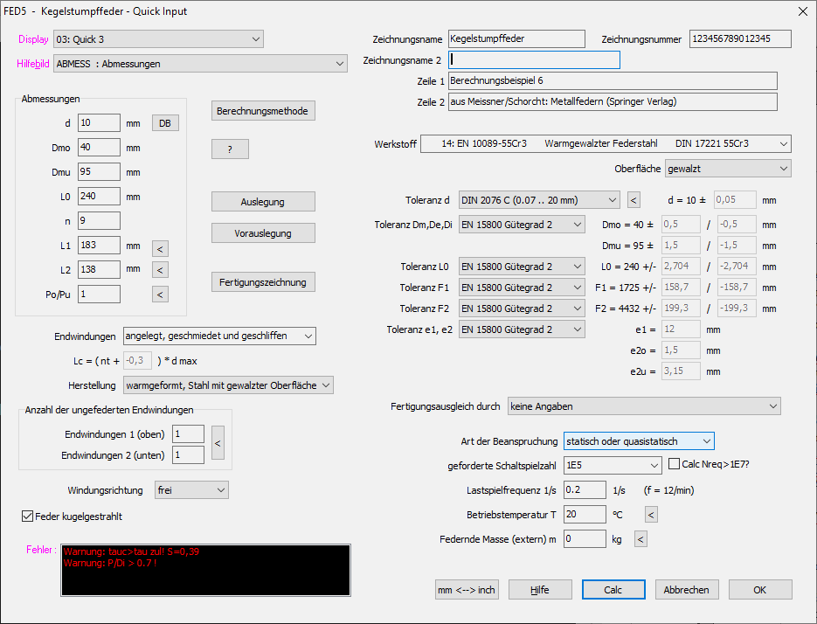Click the 'mm <--> inch' unit toggle button
This screenshot has width=817, height=624.
467,590
